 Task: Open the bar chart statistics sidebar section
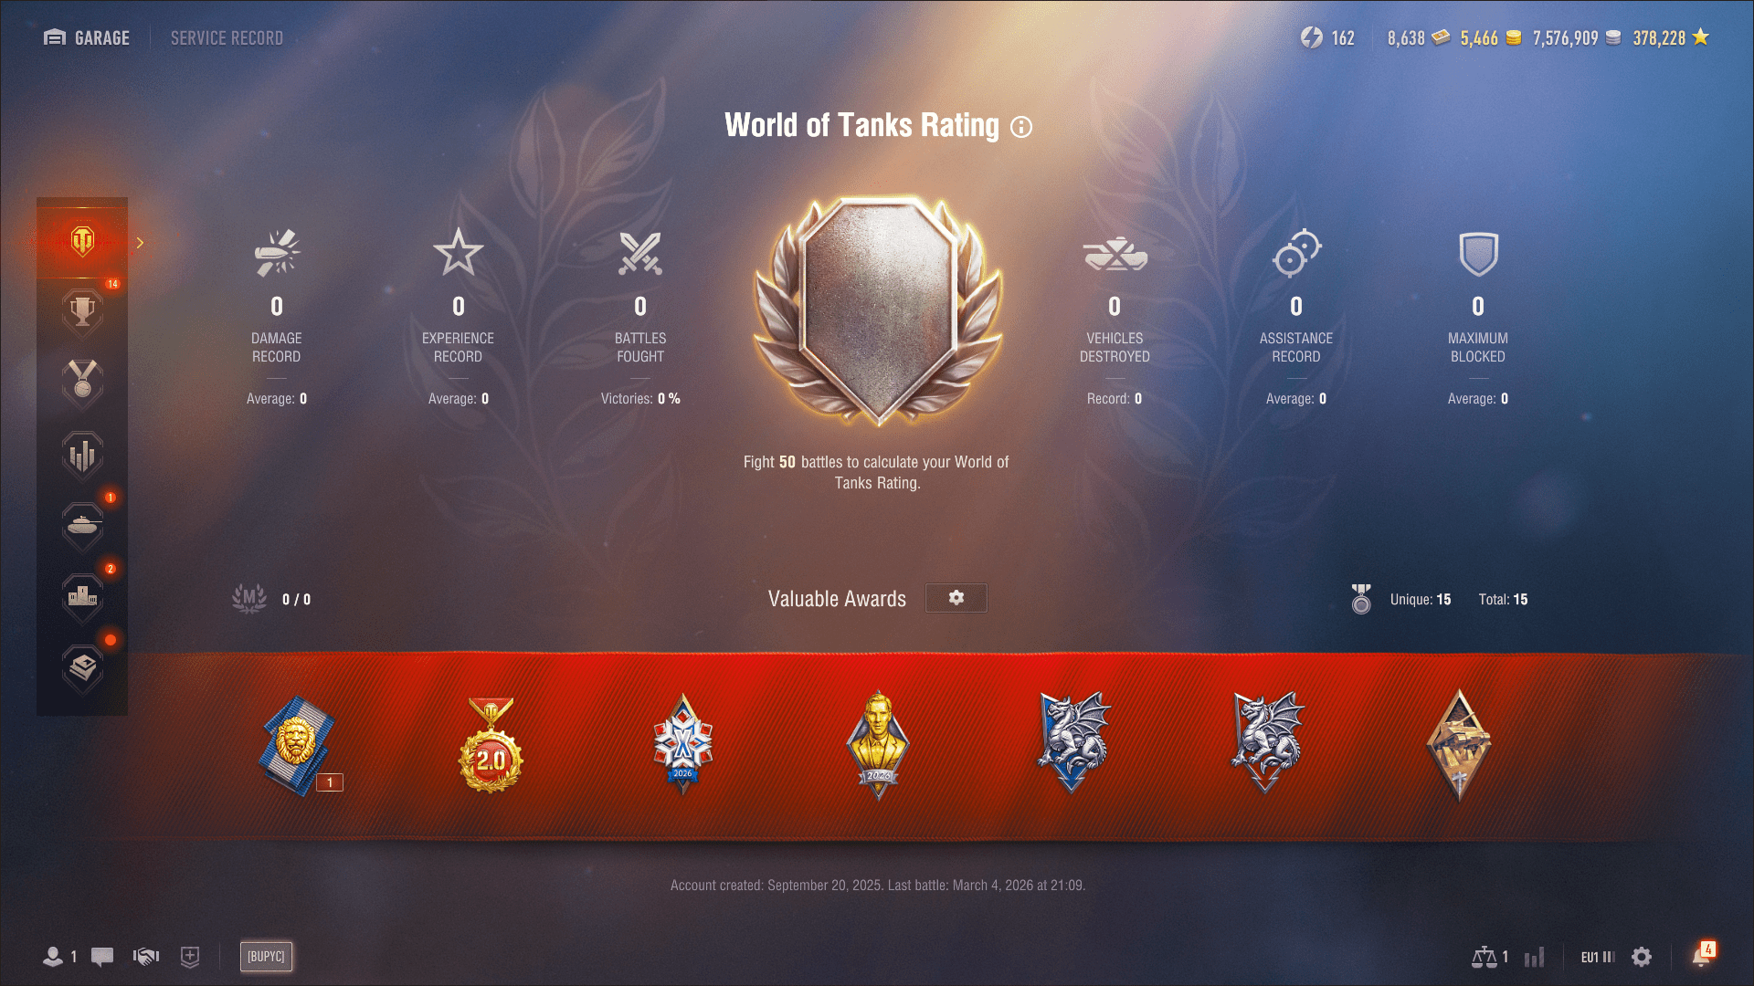pyautogui.click(x=82, y=455)
